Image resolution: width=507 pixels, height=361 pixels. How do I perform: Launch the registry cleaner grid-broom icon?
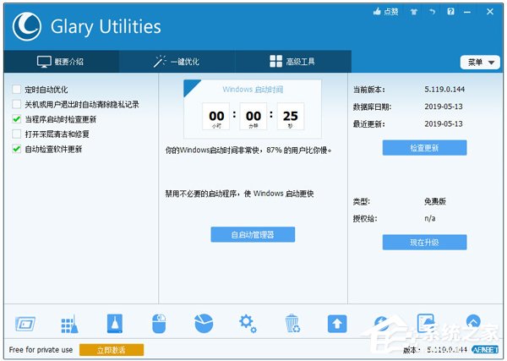[x=69, y=324]
